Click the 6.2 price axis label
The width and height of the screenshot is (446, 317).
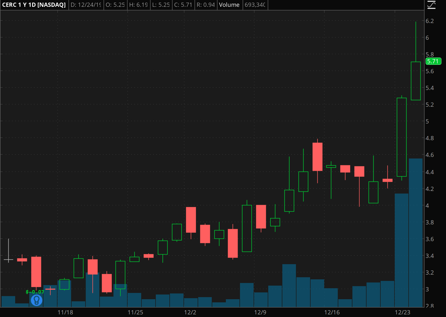coord(430,21)
